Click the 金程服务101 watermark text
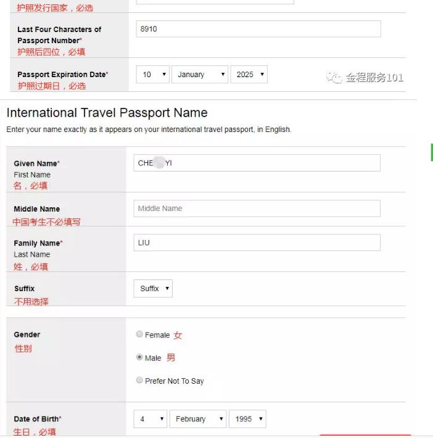Screen dimensions: 433x438 pyautogui.click(x=374, y=78)
